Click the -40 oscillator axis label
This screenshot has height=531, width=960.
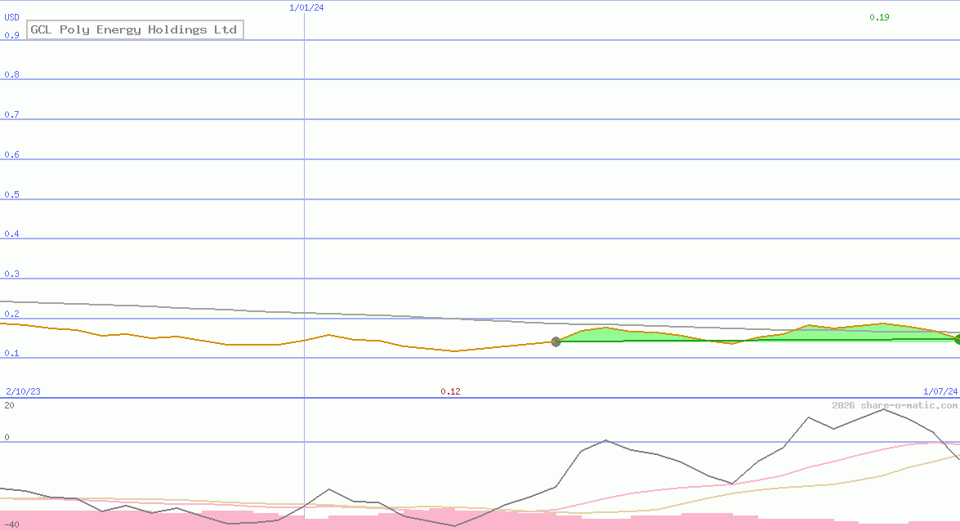(11, 525)
